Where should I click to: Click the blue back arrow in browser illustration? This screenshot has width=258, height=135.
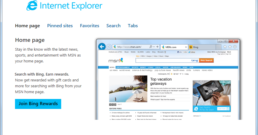coord(102,47)
